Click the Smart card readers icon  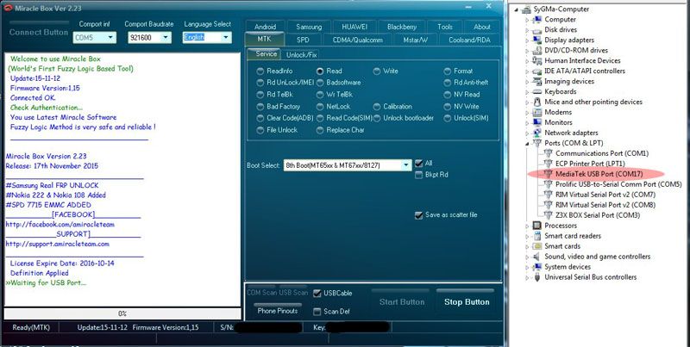tap(536, 236)
